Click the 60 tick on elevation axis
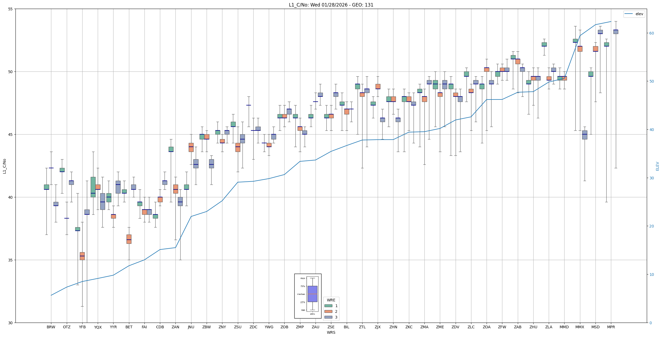The width and height of the screenshot is (662, 337). pos(651,33)
